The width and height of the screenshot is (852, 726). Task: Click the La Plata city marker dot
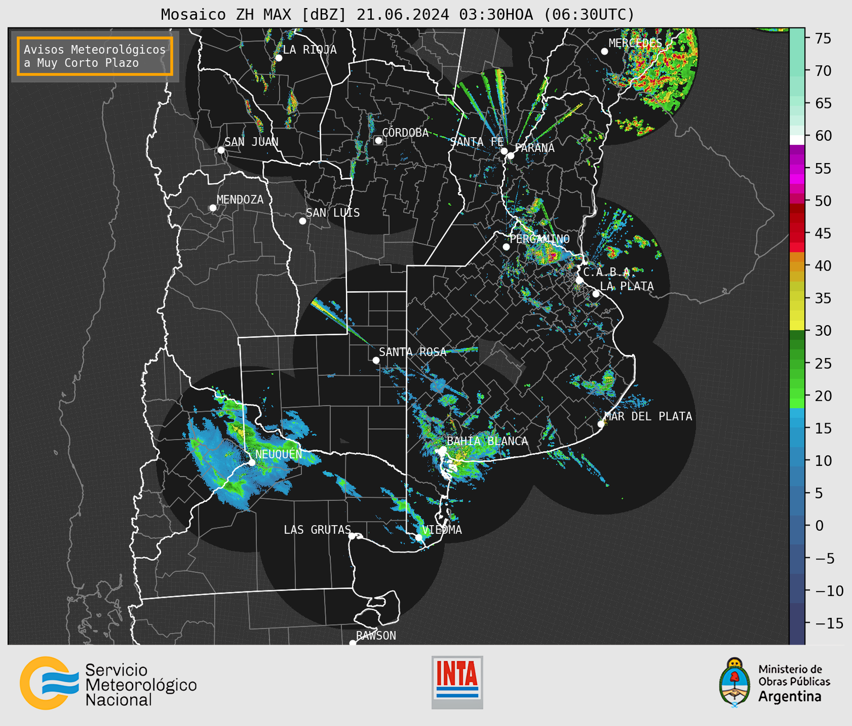point(596,294)
